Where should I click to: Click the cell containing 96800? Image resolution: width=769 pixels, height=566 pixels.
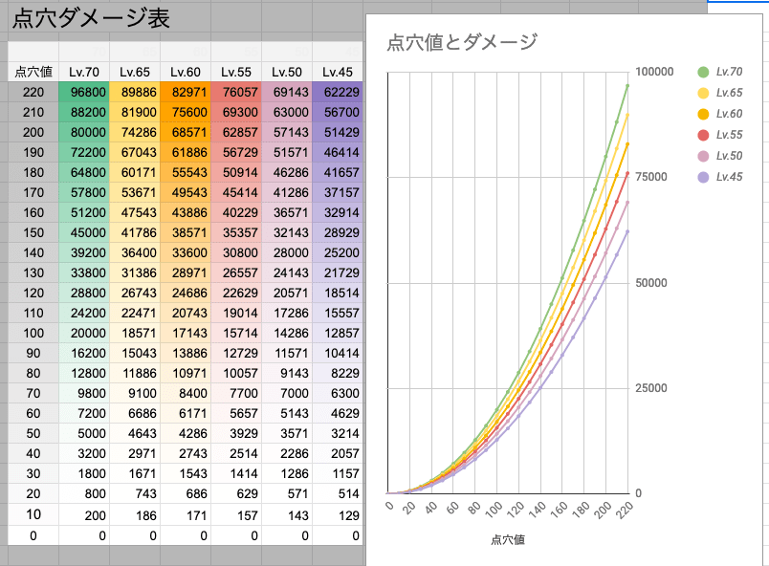[x=84, y=92]
